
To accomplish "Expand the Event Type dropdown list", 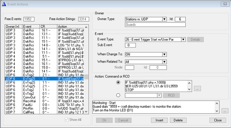I will 183,39.
